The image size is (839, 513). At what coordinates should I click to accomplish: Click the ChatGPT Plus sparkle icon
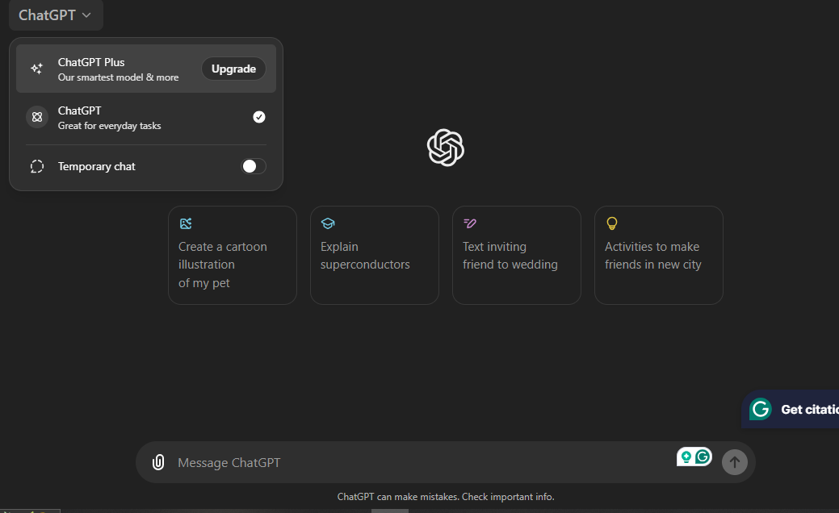click(x=36, y=69)
